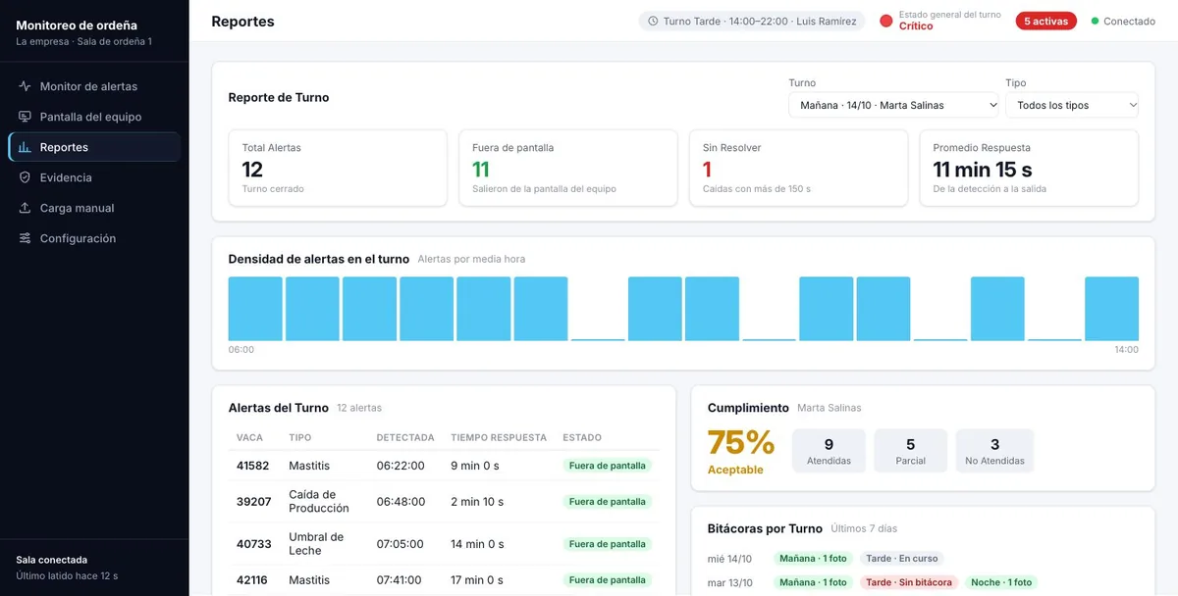Viewport: 1178px width, 596px height.
Task: Click the Configuración sliders icon
Action: (26, 238)
